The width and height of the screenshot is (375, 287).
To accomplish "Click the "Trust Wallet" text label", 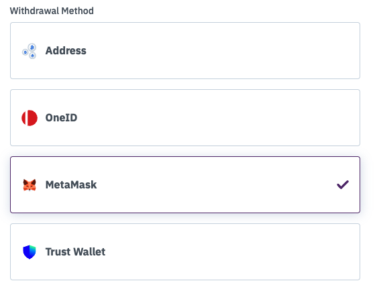I will pos(75,252).
